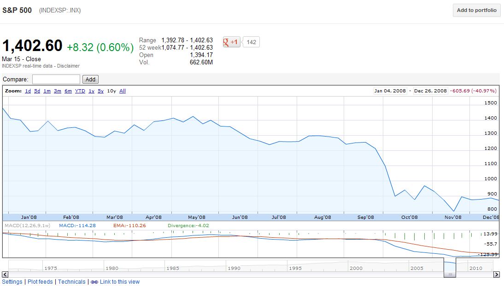Click the 1990 mark on the overview timeline
Image resolution: width=504 pixels, height=286 pixels.
234,269
